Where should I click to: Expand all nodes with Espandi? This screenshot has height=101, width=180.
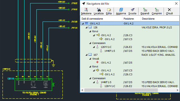(145, 11)
